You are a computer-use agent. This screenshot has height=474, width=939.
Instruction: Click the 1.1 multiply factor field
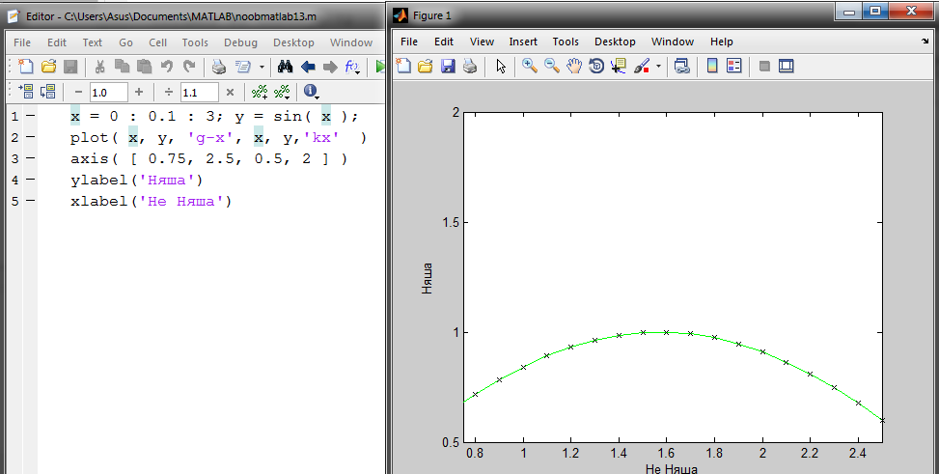[200, 93]
